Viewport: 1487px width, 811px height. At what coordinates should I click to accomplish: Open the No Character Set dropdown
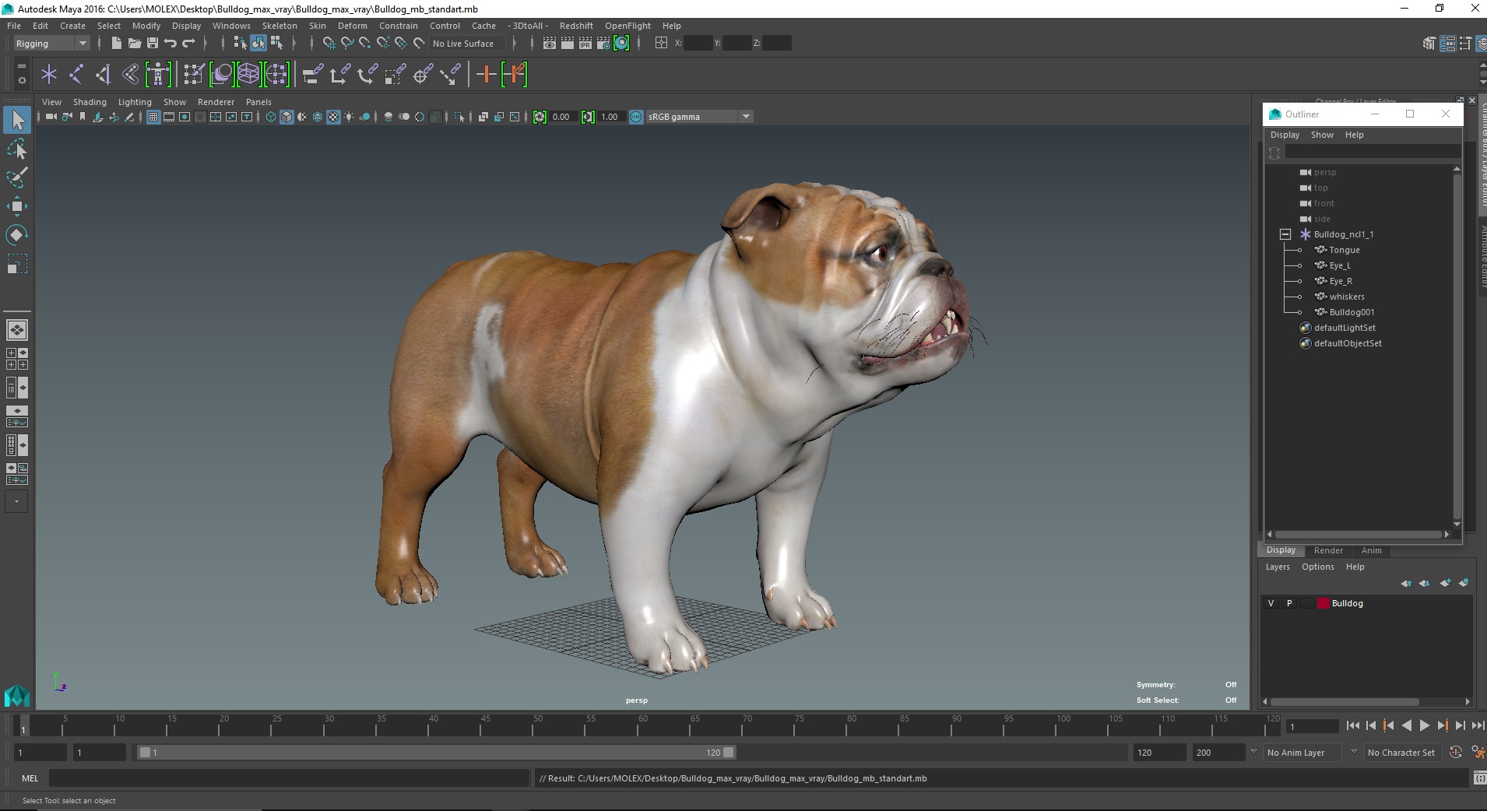(1402, 753)
